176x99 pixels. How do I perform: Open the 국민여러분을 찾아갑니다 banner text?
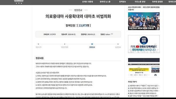(x=144, y=50)
